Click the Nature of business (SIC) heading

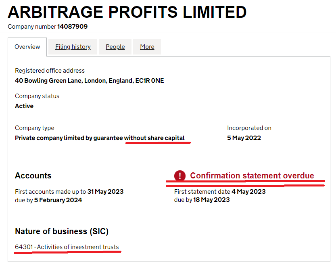tap(62, 231)
